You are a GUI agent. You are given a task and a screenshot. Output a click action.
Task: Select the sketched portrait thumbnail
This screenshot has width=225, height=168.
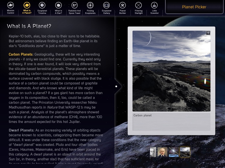(x=153, y=152)
